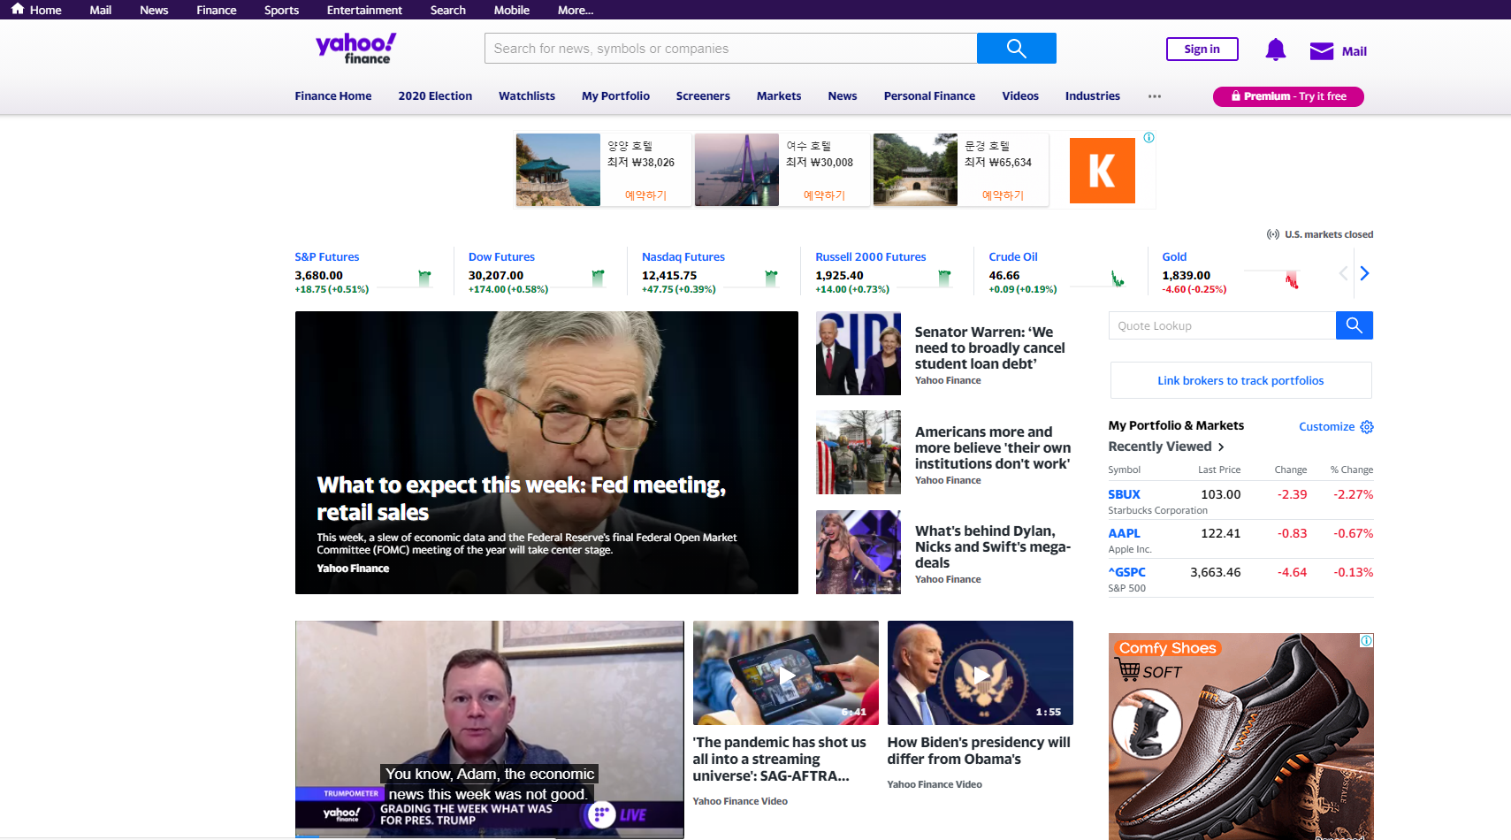
Task: Click the first hotel ad image
Action: click(558, 170)
